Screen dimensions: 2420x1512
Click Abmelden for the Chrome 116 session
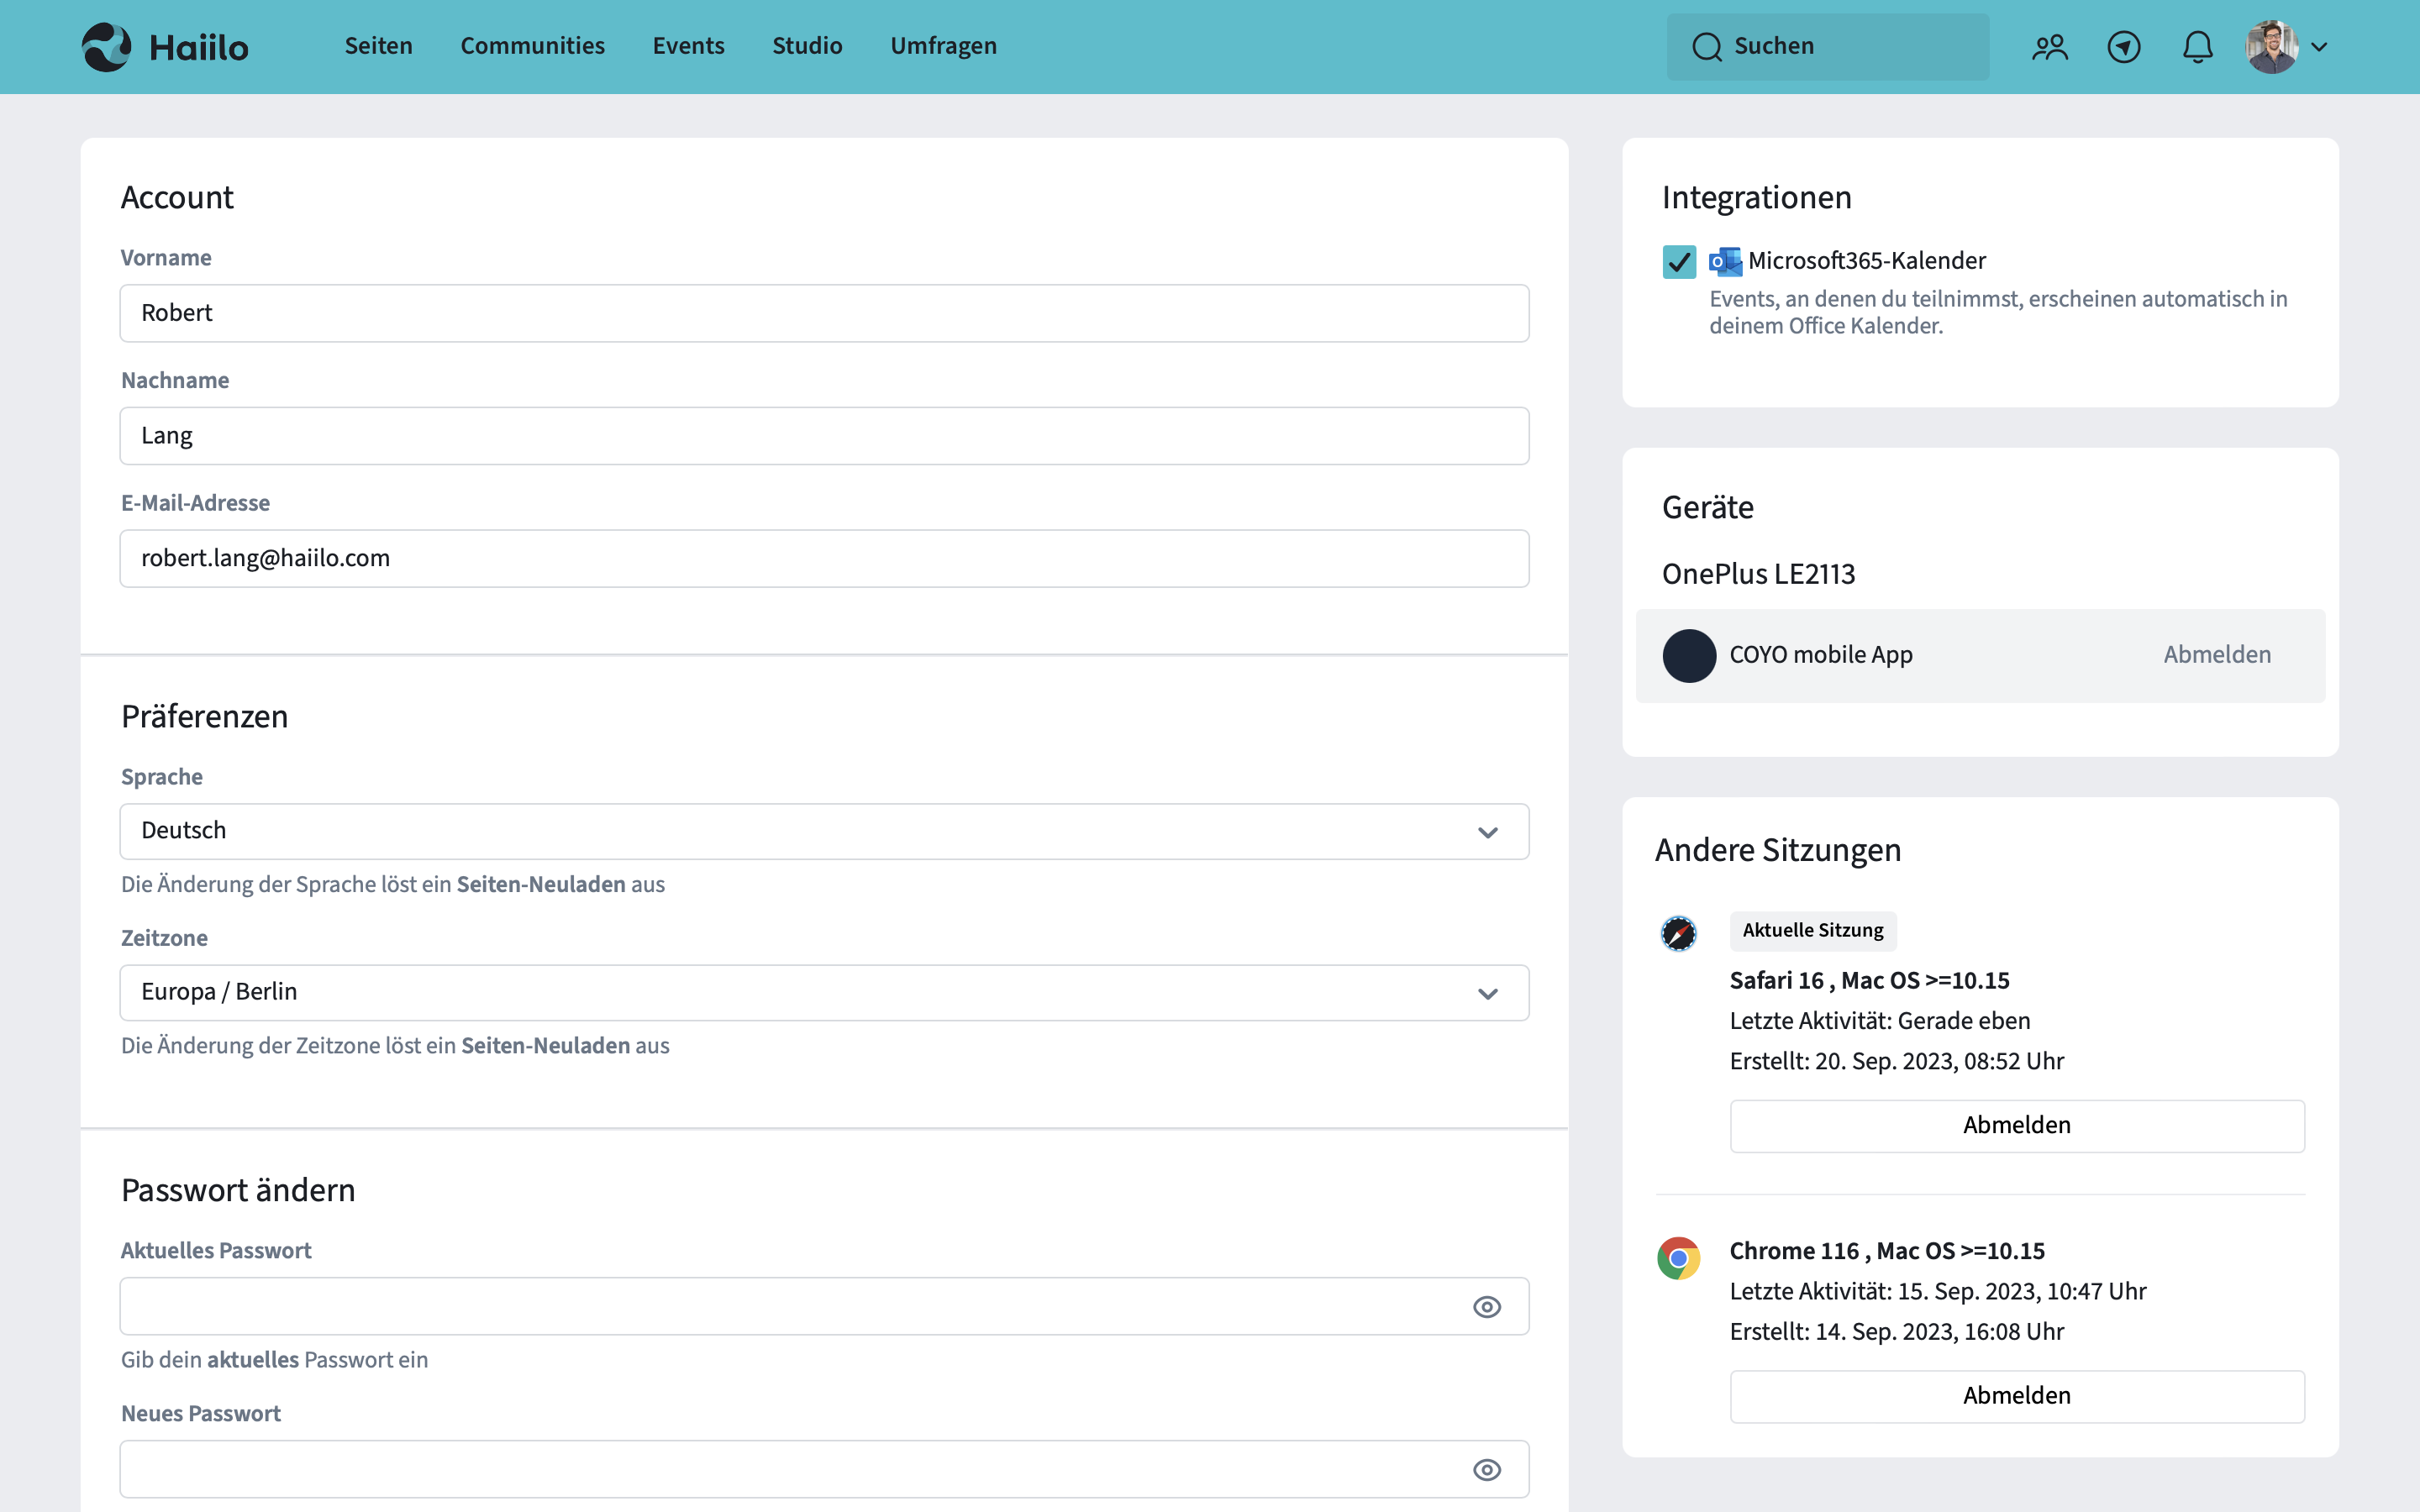[x=2017, y=1396]
